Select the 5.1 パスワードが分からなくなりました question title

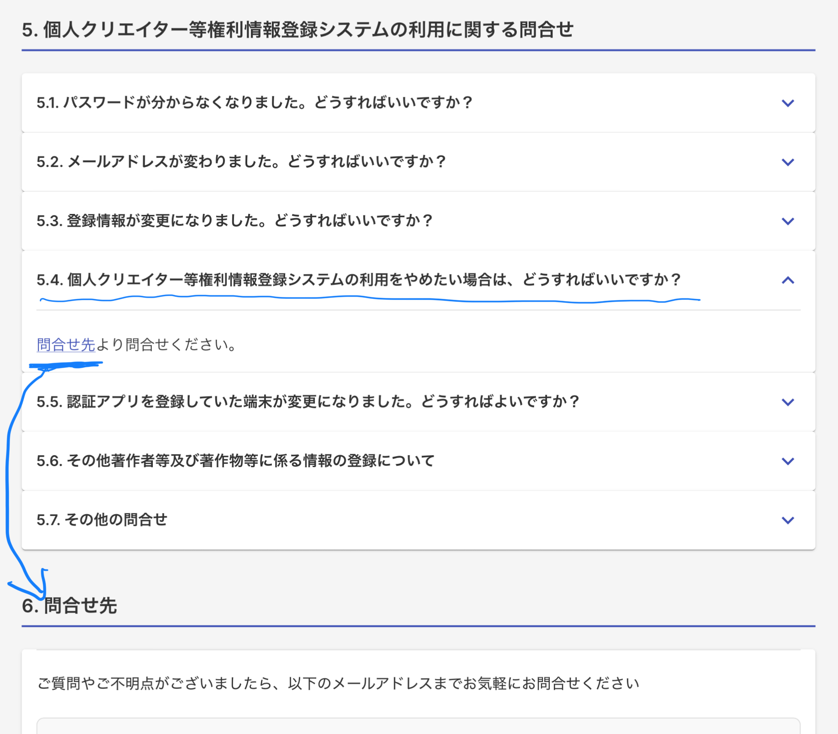coord(254,103)
